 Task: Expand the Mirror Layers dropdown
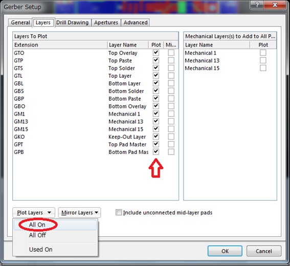[x=79, y=212]
